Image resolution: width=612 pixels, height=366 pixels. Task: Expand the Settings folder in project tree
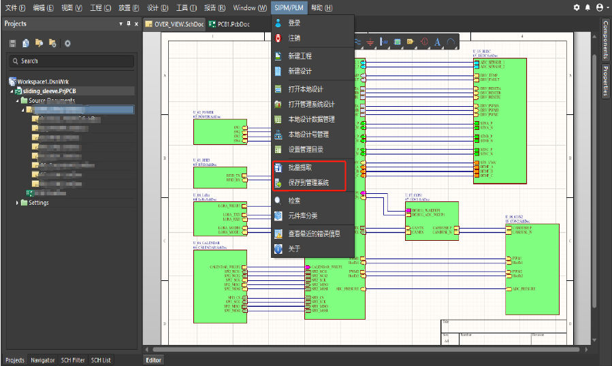click(17, 203)
